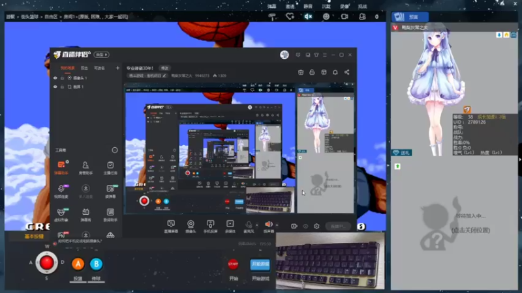The width and height of the screenshot is (522, 293).
Task: Select the second scene tab
Action: pos(84,68)
